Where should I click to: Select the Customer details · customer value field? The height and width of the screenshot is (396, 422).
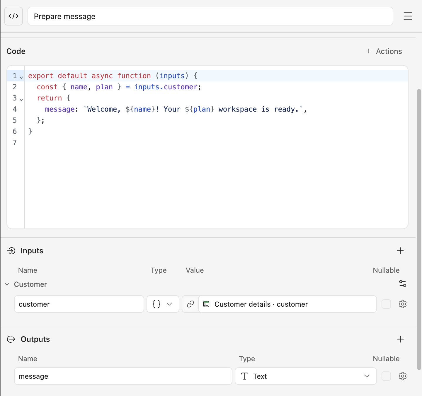[x=287, y=304]
